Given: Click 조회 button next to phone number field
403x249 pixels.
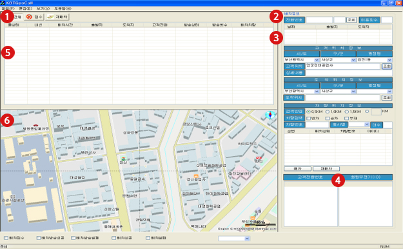Looking at the screenshot, I should pyautogui.click(x=351, y=20).
